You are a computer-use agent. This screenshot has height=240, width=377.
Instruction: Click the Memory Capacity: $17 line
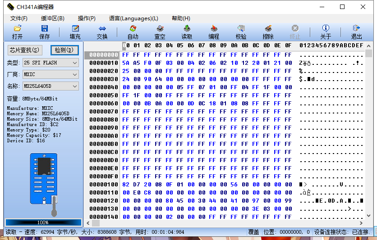pos(34,135)
